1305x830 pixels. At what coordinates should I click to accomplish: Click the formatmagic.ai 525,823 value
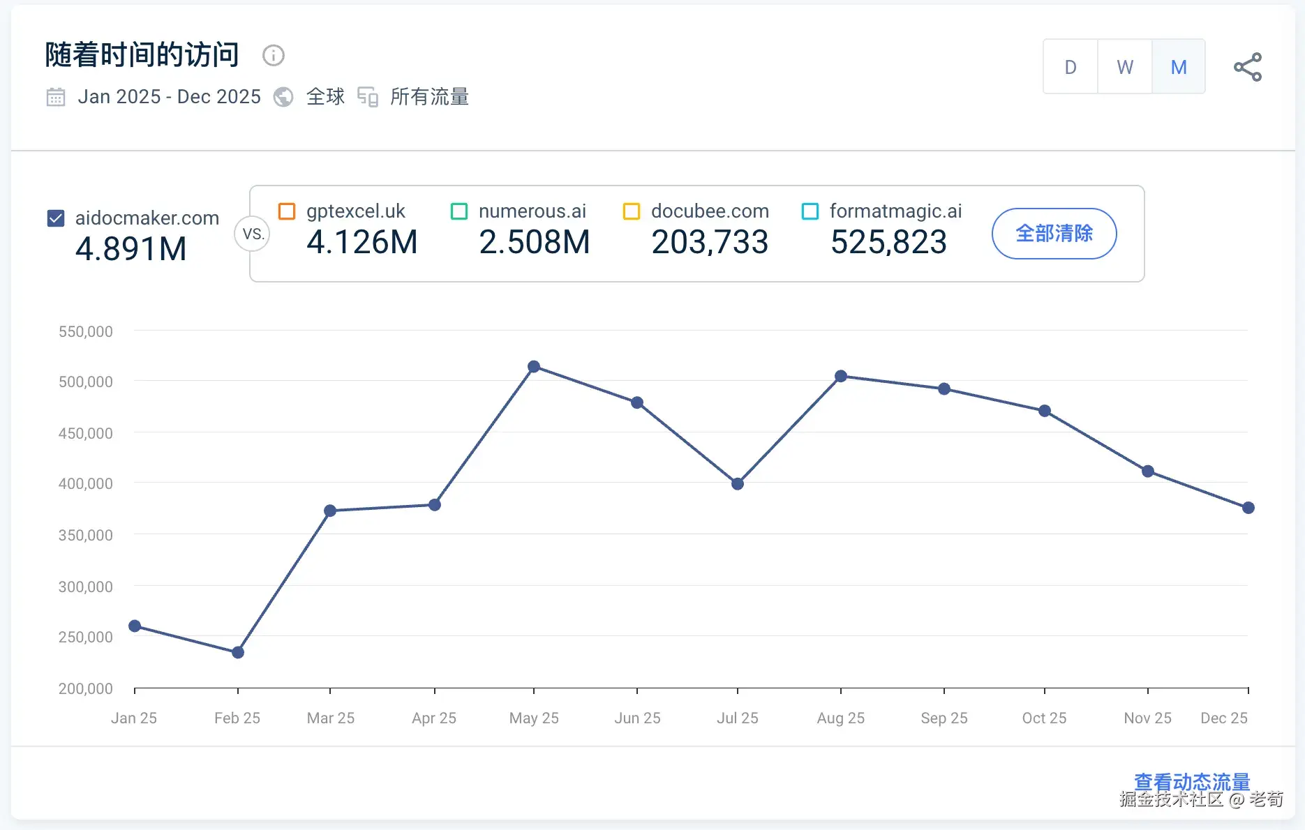(x=888, y=242)
